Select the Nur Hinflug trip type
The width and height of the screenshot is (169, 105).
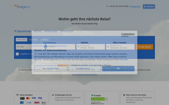34,40
